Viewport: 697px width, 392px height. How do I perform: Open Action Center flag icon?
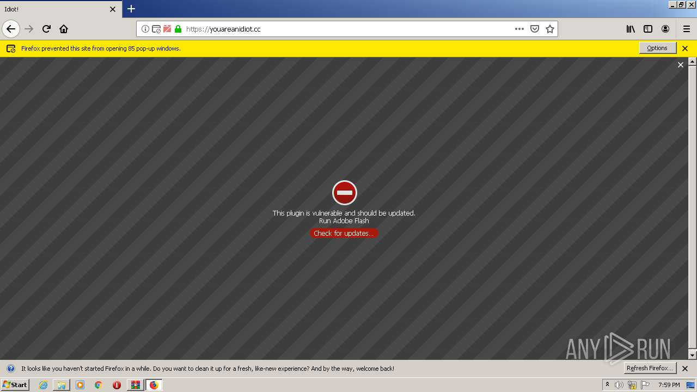pos(645,385)
